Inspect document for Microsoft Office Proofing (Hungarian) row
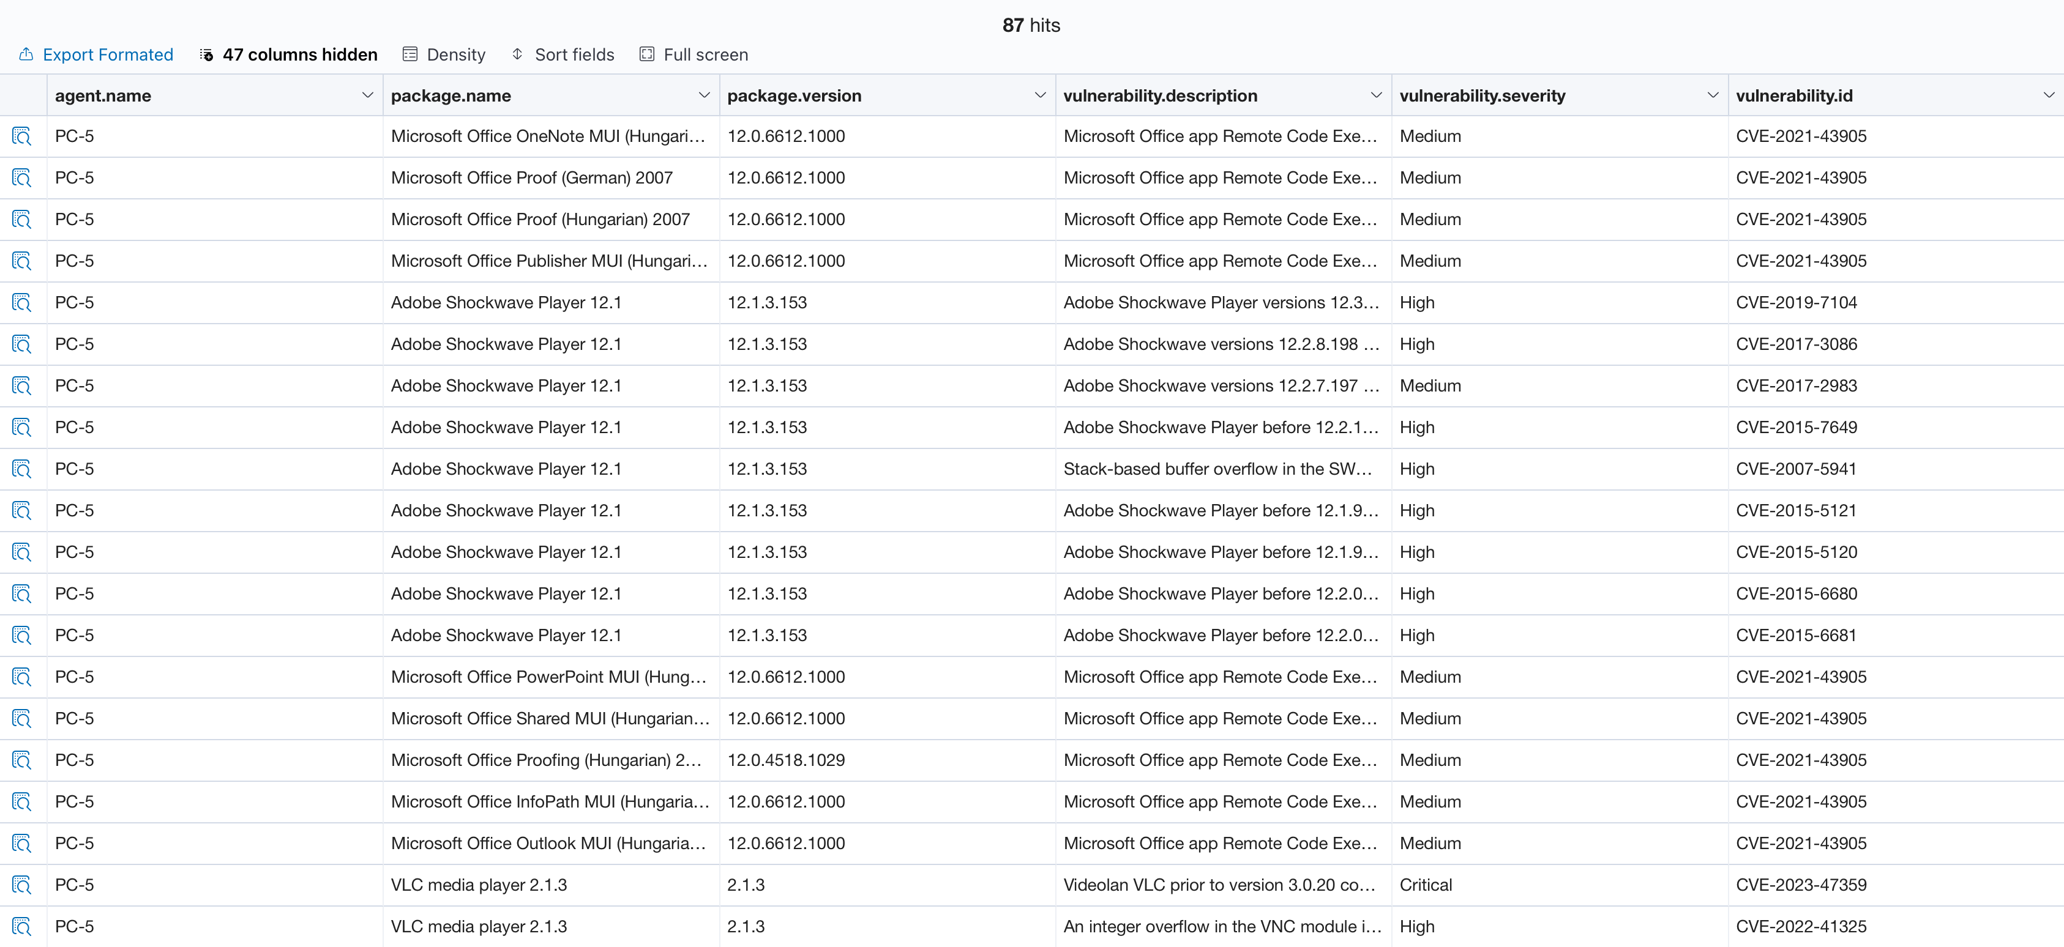 21,760
